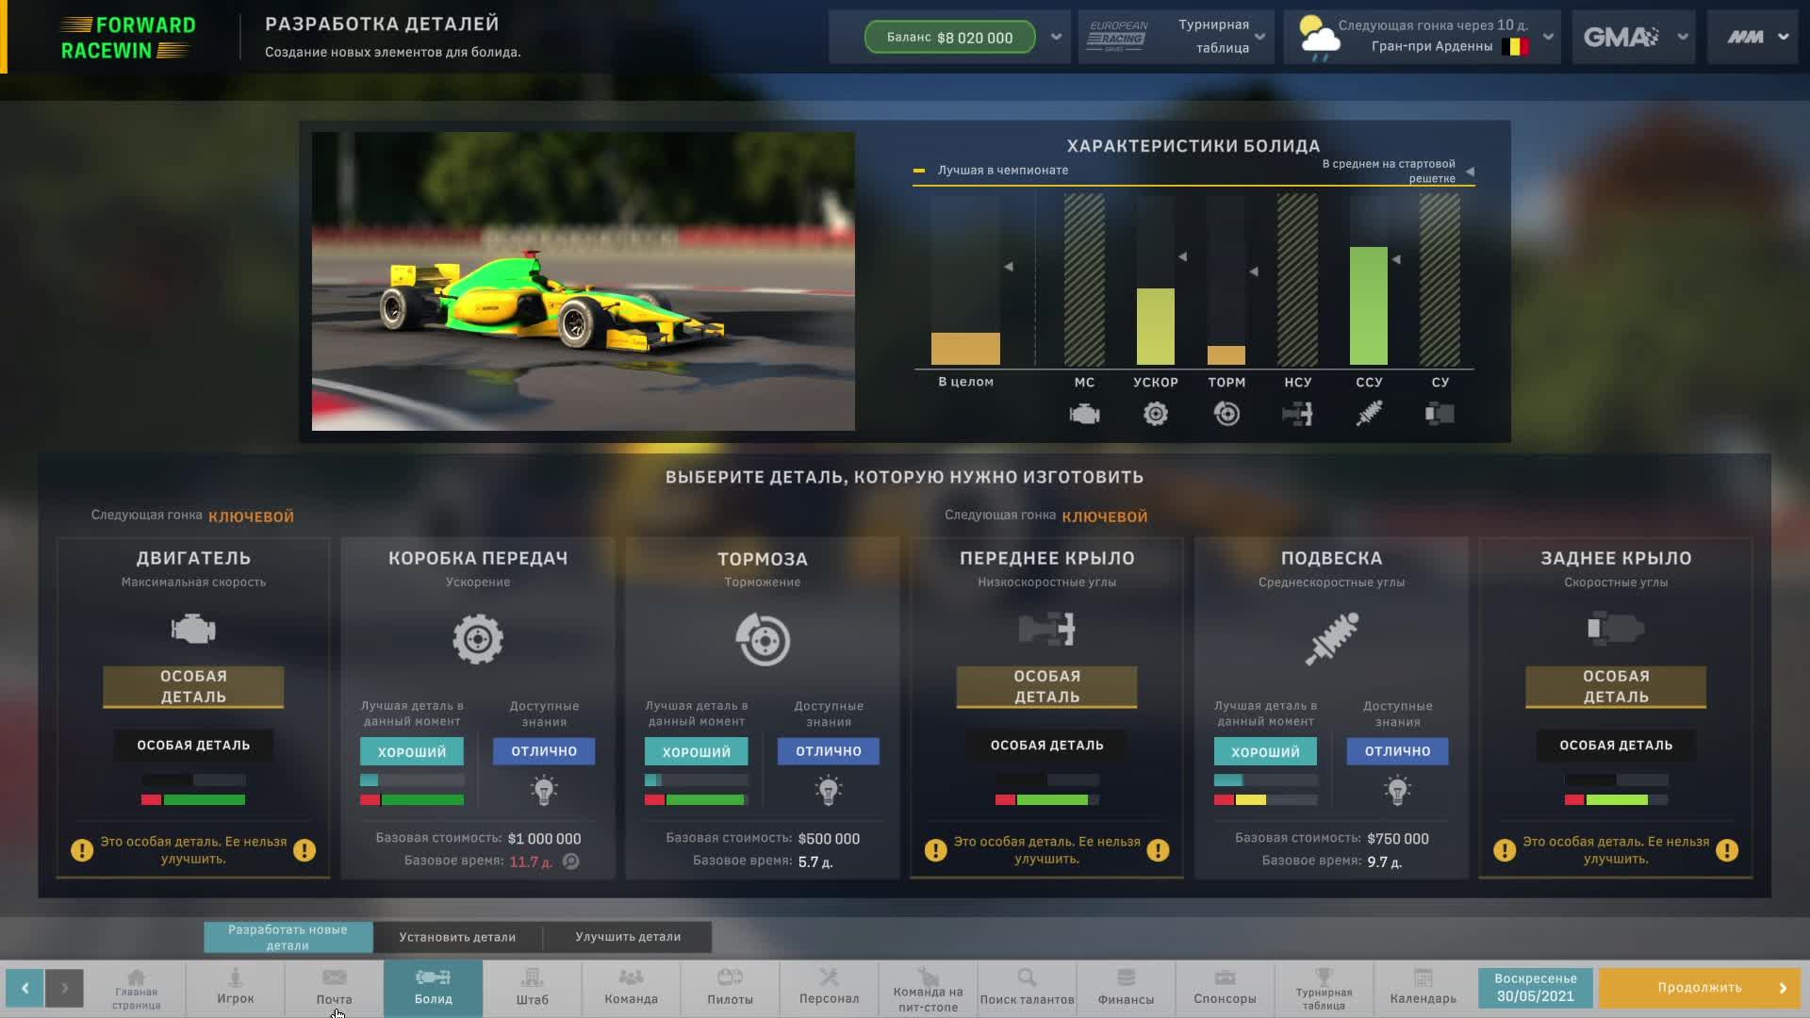This screenshot has width=1810, height=1018.
Task: Click ОТЛИЧНО knowledge button for brakes
Action: pos(828,751)
